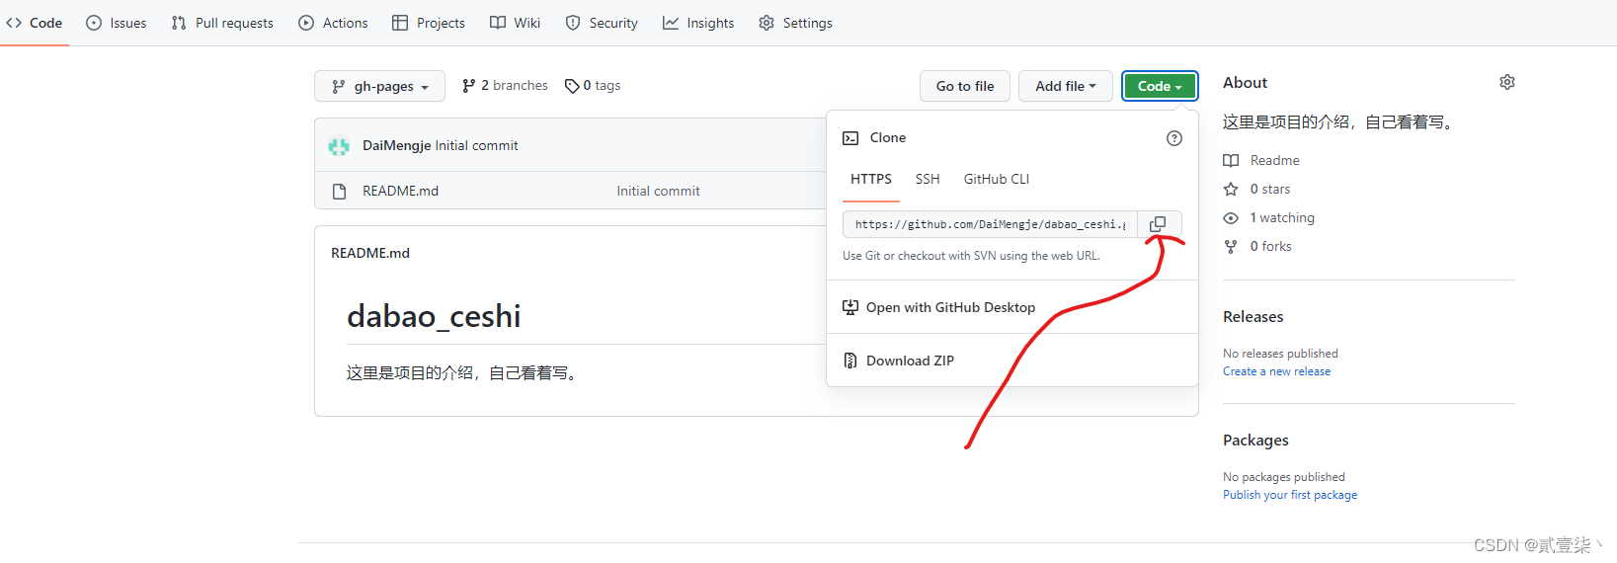The height and width of the screenshot is (563, 1617).
Task: Open repository Settings tab
Action: (x=795, y=23)
